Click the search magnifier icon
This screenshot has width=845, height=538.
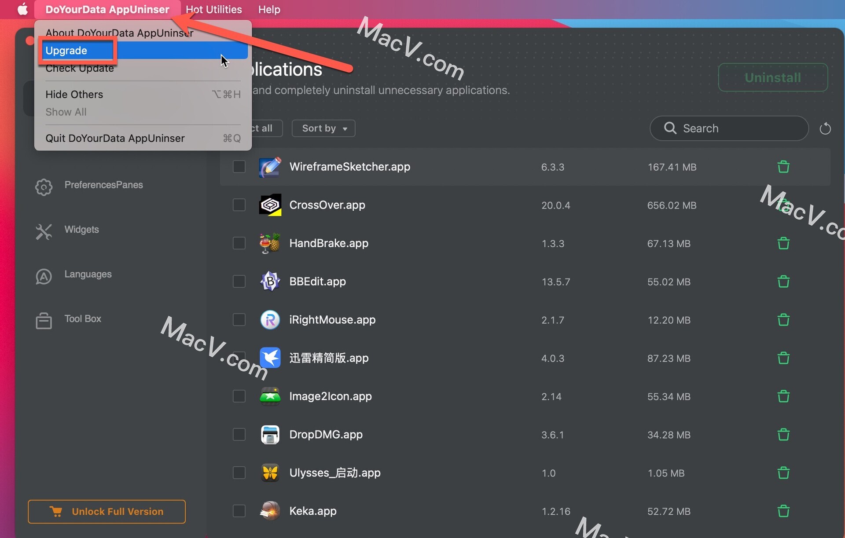point(670,128)
